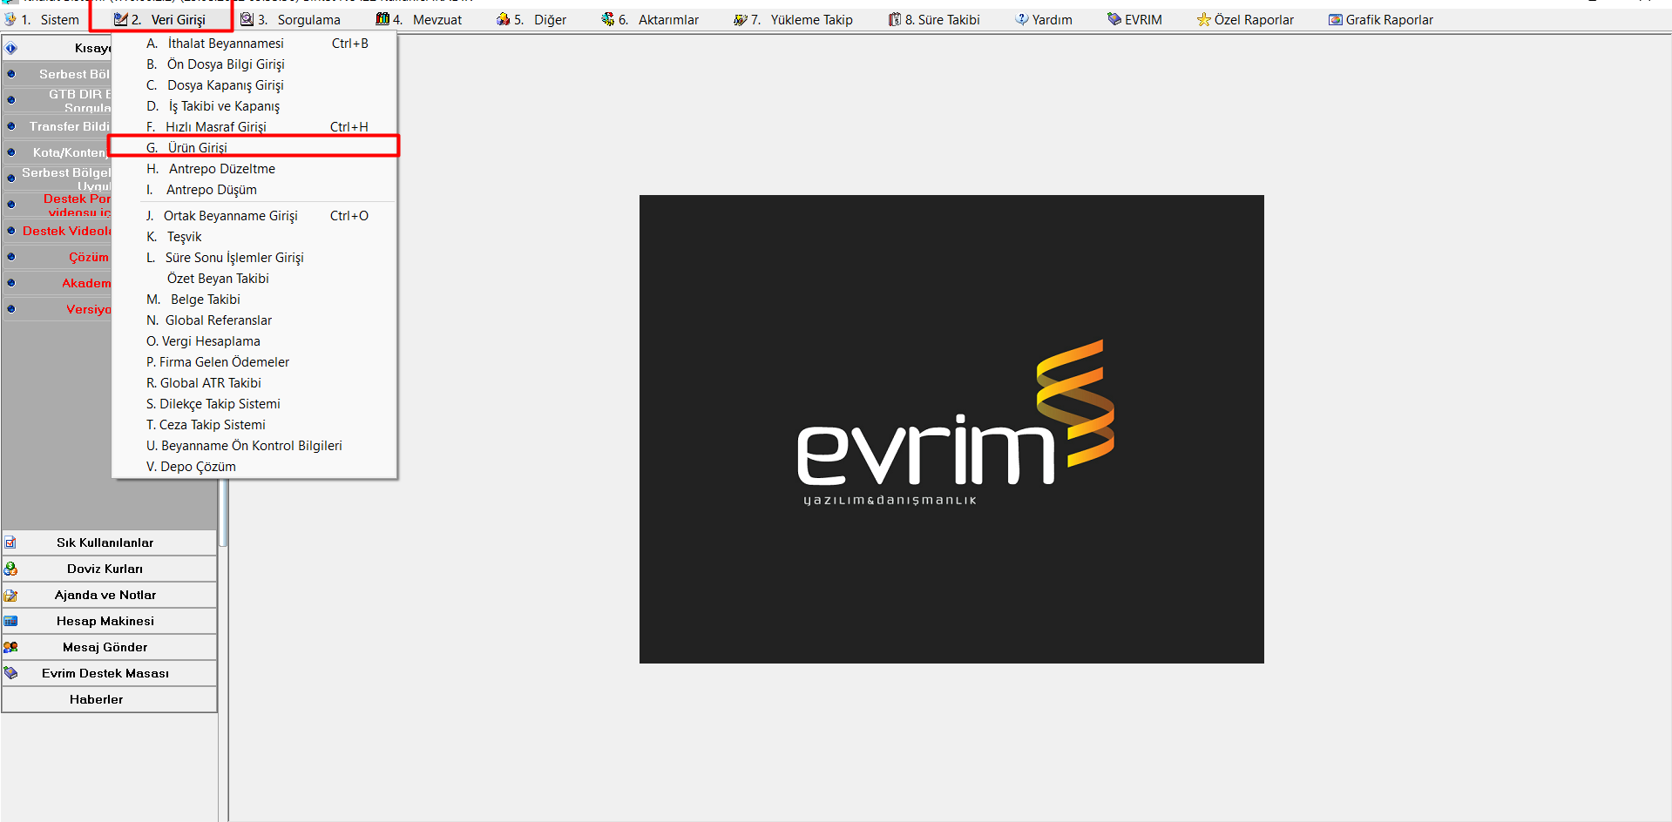Open the EVRIM menu

coord(1135,19)
